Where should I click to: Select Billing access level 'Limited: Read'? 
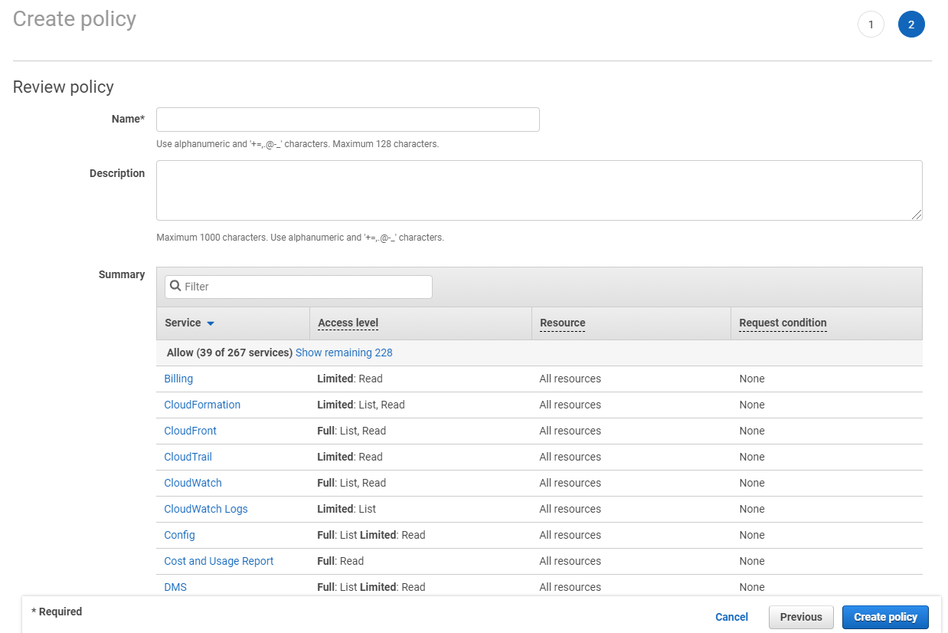pos(350,379)
